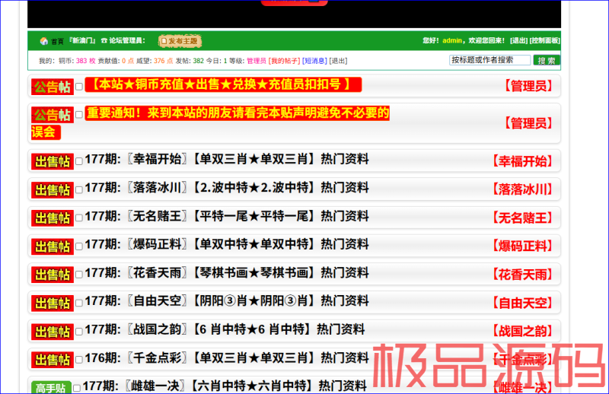
Task: Click the green 搜索 search button
Action: [547, 60]
